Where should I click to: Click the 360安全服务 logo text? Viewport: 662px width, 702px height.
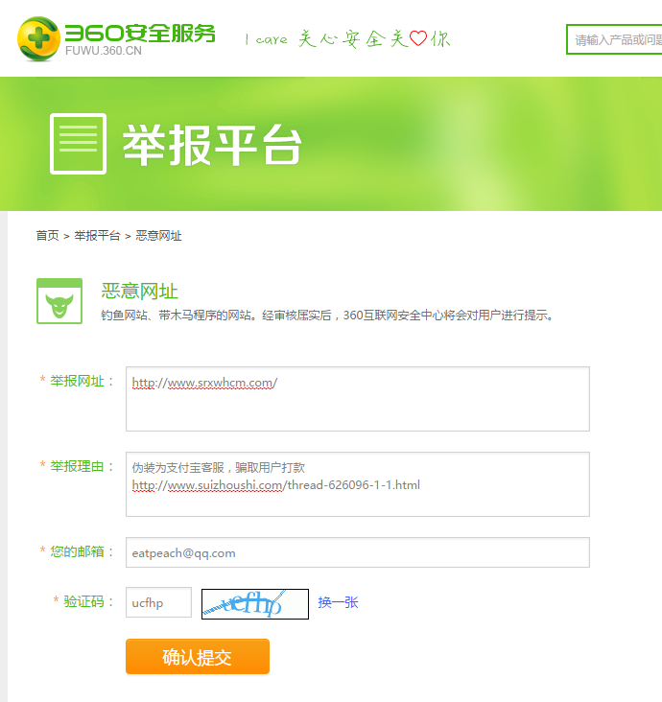(140, 33)
